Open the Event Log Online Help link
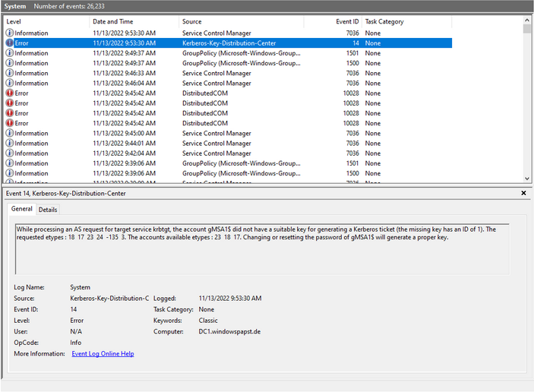534x392 pixels. click(103, 353)
